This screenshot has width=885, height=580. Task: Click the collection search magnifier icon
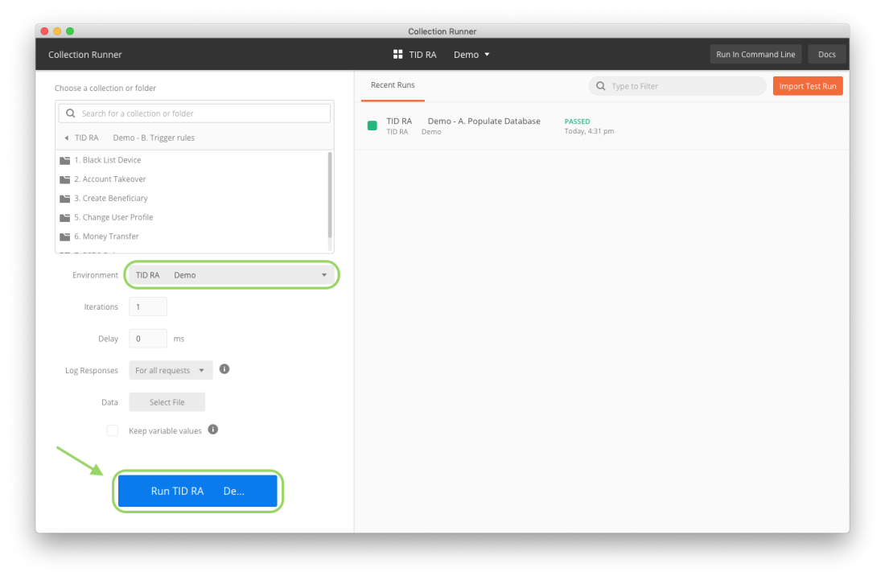tap(71, 113)
